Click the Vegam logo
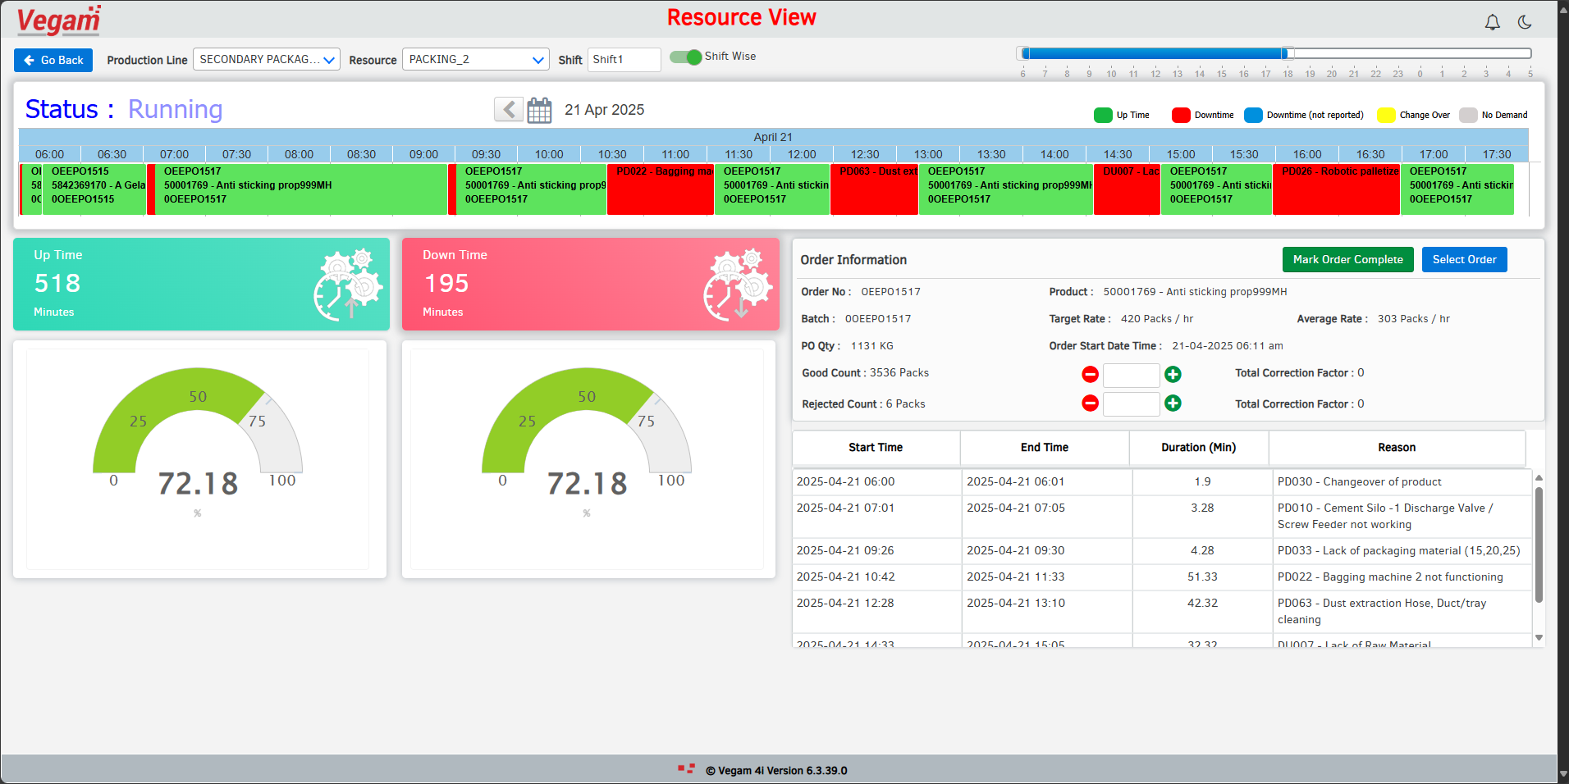 click(x=58, y=21)
